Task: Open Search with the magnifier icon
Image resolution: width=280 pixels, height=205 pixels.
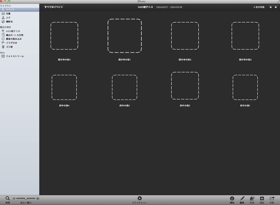Action: (x=7, y=198)
